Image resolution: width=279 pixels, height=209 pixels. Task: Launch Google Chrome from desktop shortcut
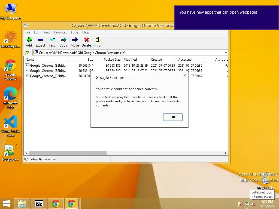point(11,70)
